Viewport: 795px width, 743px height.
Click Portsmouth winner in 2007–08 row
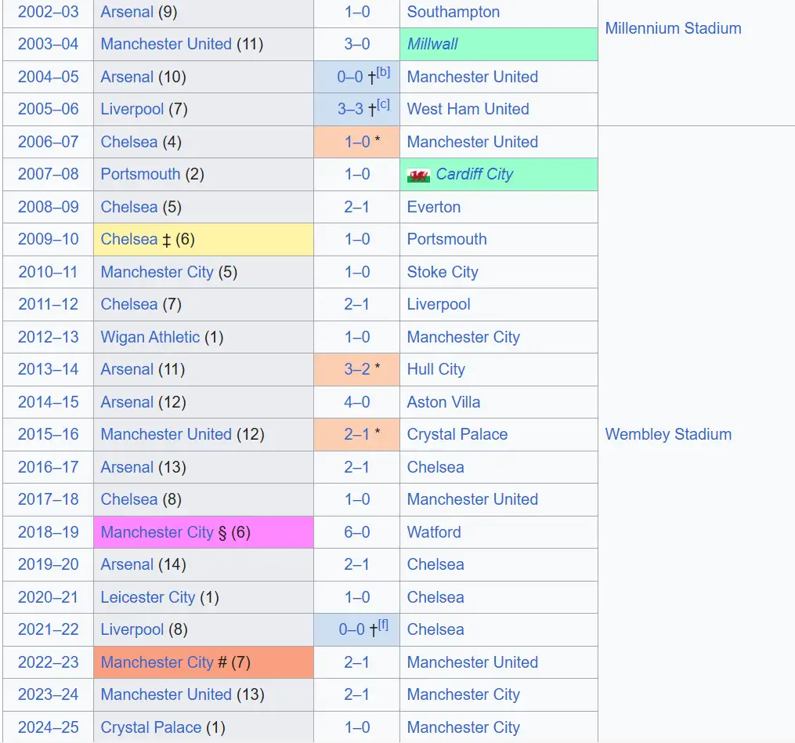pyautogui.click(x=140, y=174)
